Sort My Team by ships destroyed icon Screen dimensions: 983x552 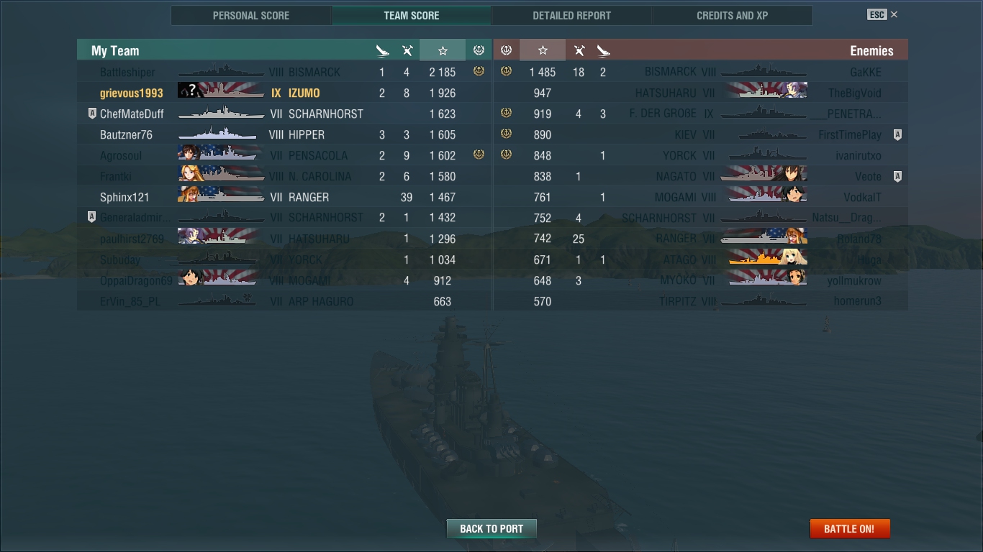(383, 50)
